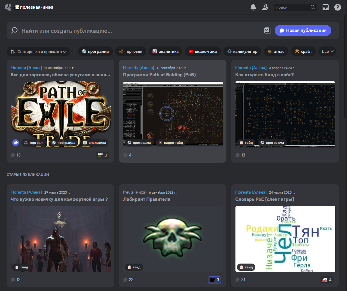Click pinned icon on trade post
This screenshot has width=347, height=291.
15,143
